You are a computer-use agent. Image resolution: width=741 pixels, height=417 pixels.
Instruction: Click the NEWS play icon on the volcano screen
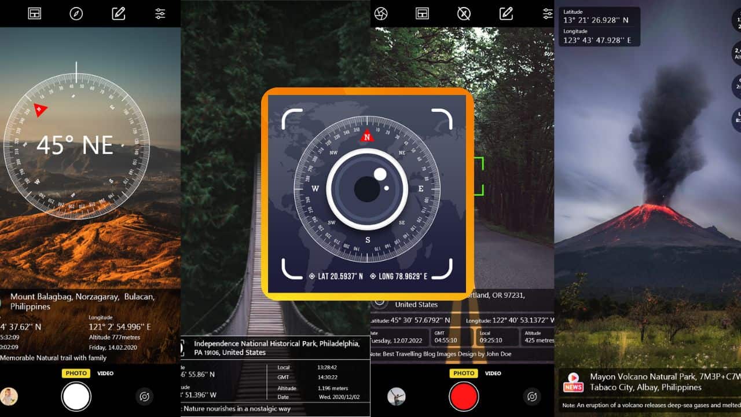pyautogui.click(x=573, y=382)
